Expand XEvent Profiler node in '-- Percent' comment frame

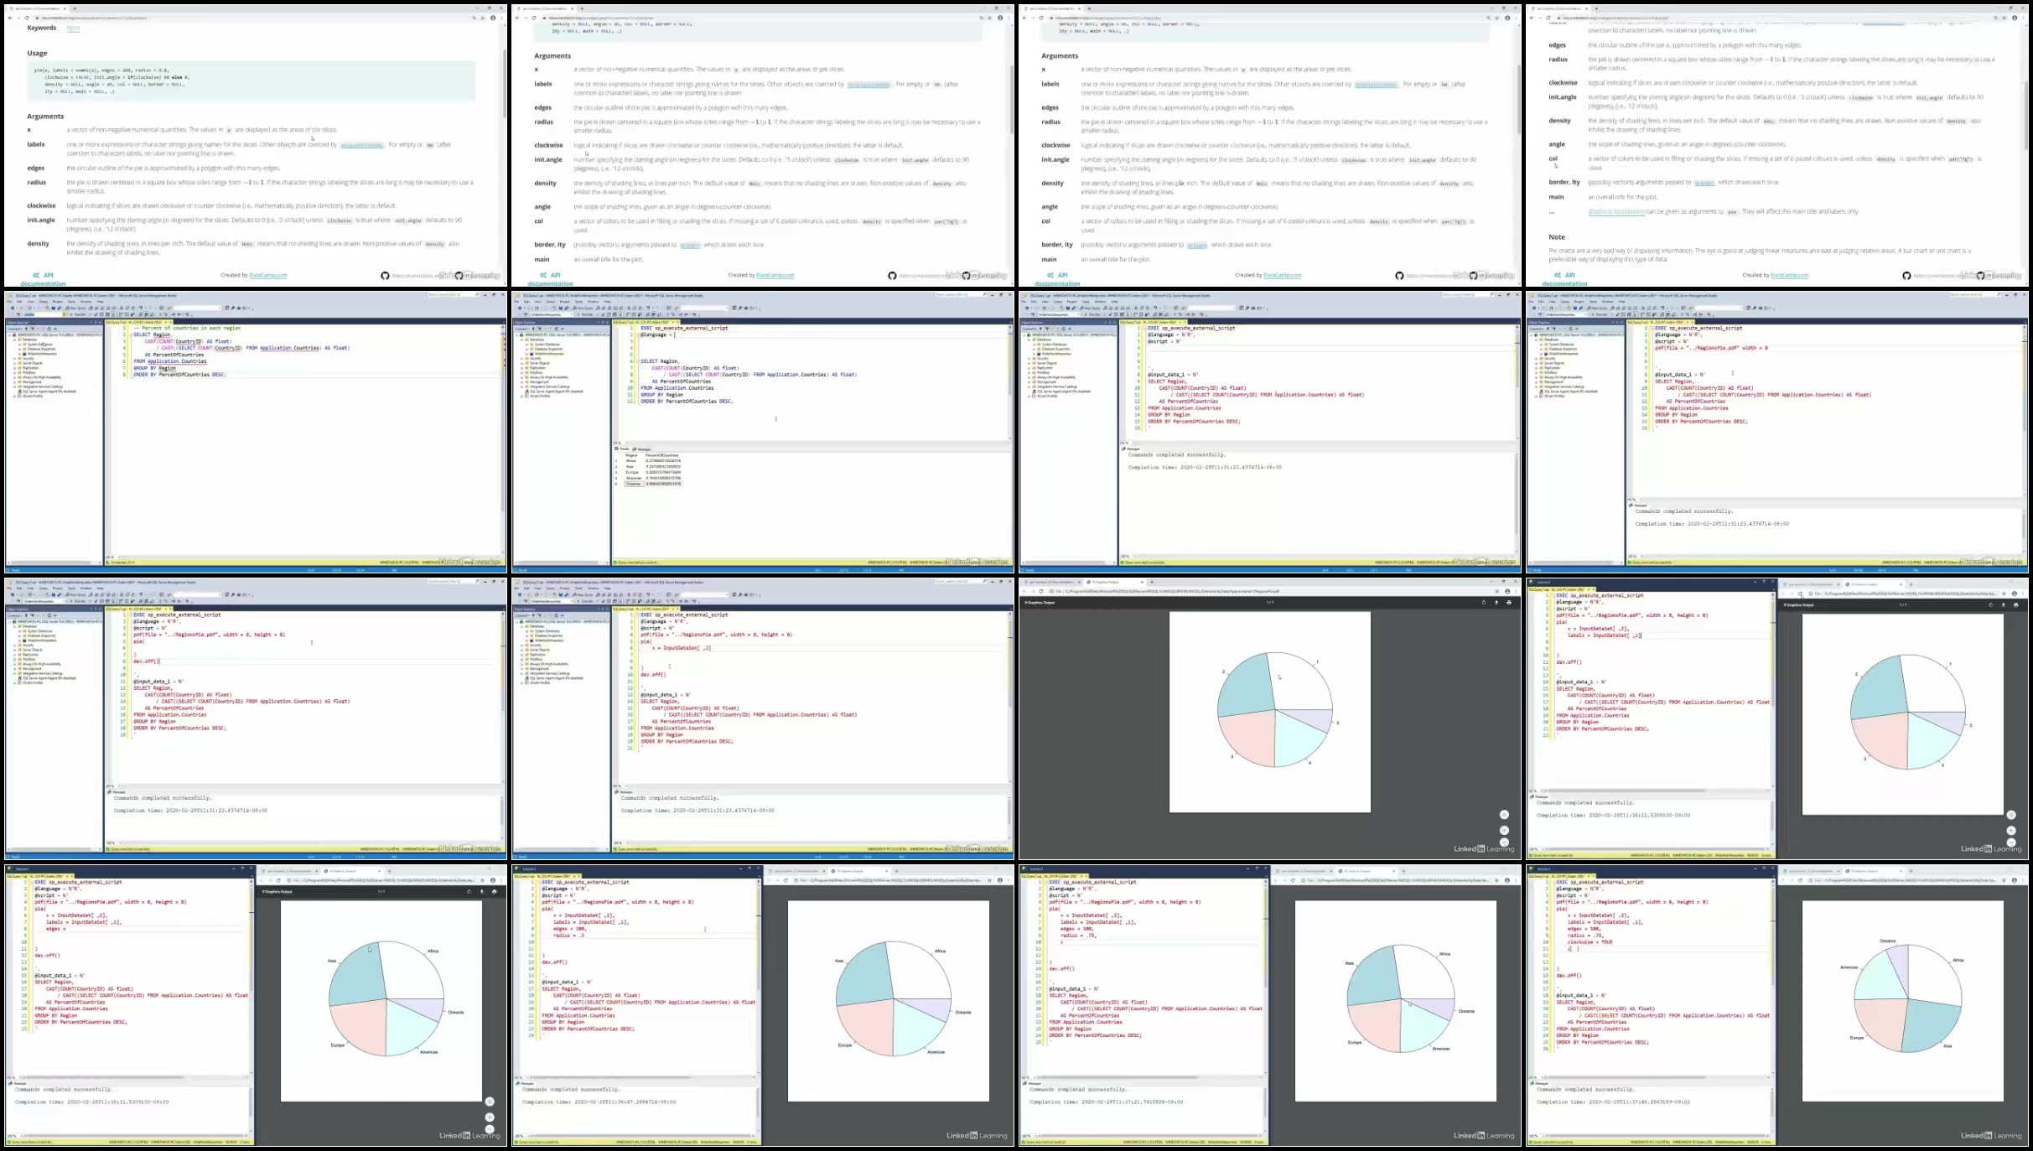tap(15, 396)
